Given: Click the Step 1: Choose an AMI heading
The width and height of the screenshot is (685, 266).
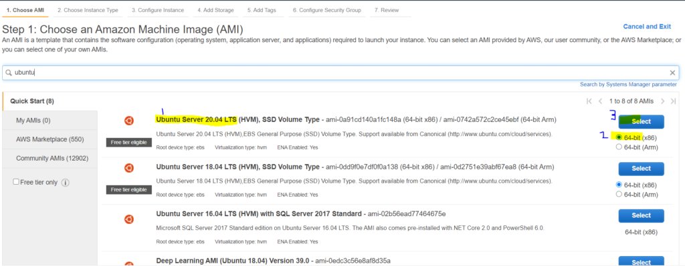Looking at the screenshot, I should pos(122,29).
